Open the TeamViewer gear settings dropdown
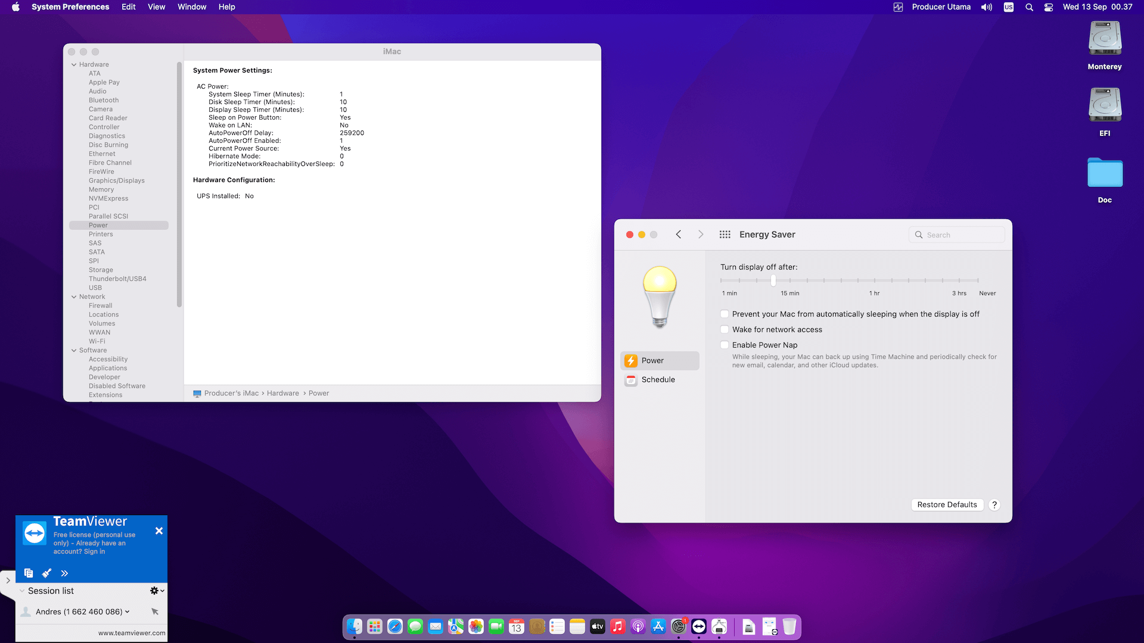1144x643 pixels. (x=157, y=591)
